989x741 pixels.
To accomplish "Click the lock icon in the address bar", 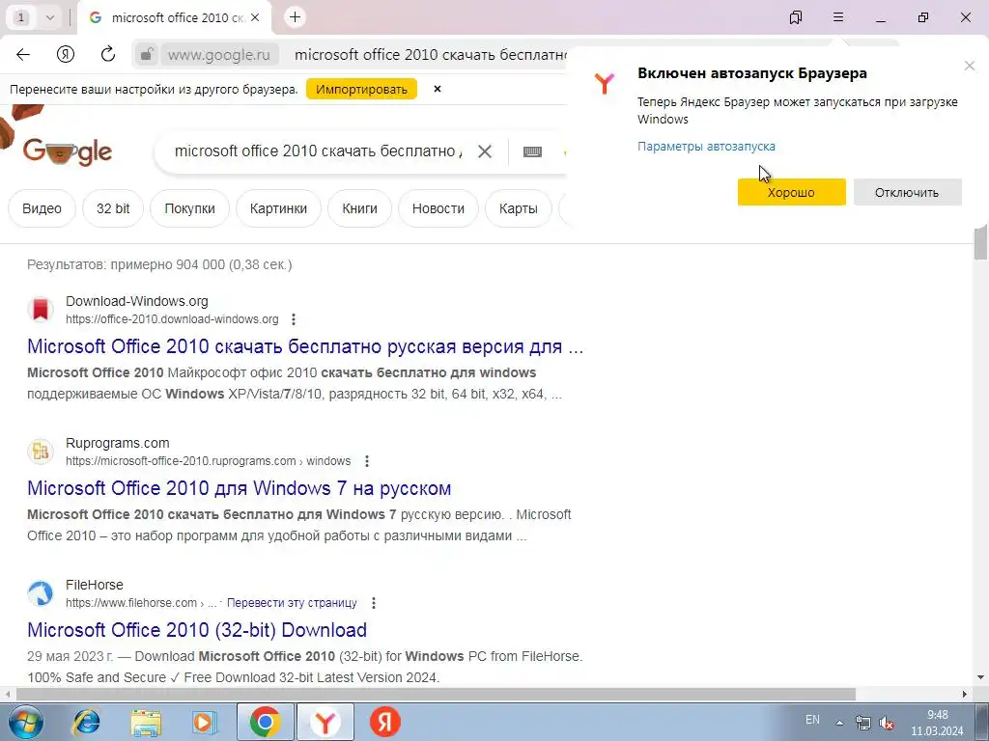I will click(x=147, y=54).
